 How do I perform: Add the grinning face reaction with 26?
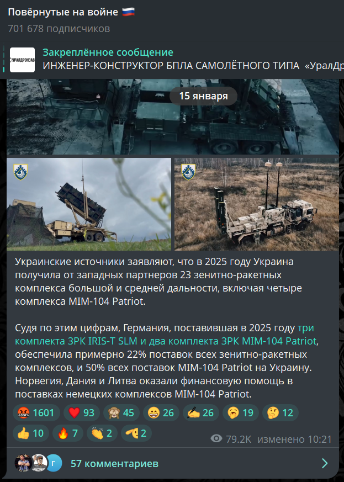tap(161, 412)
